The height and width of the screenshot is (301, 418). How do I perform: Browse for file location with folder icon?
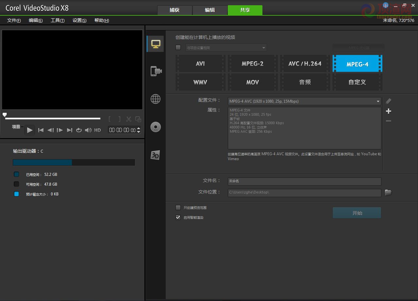(x=388, y=192)
